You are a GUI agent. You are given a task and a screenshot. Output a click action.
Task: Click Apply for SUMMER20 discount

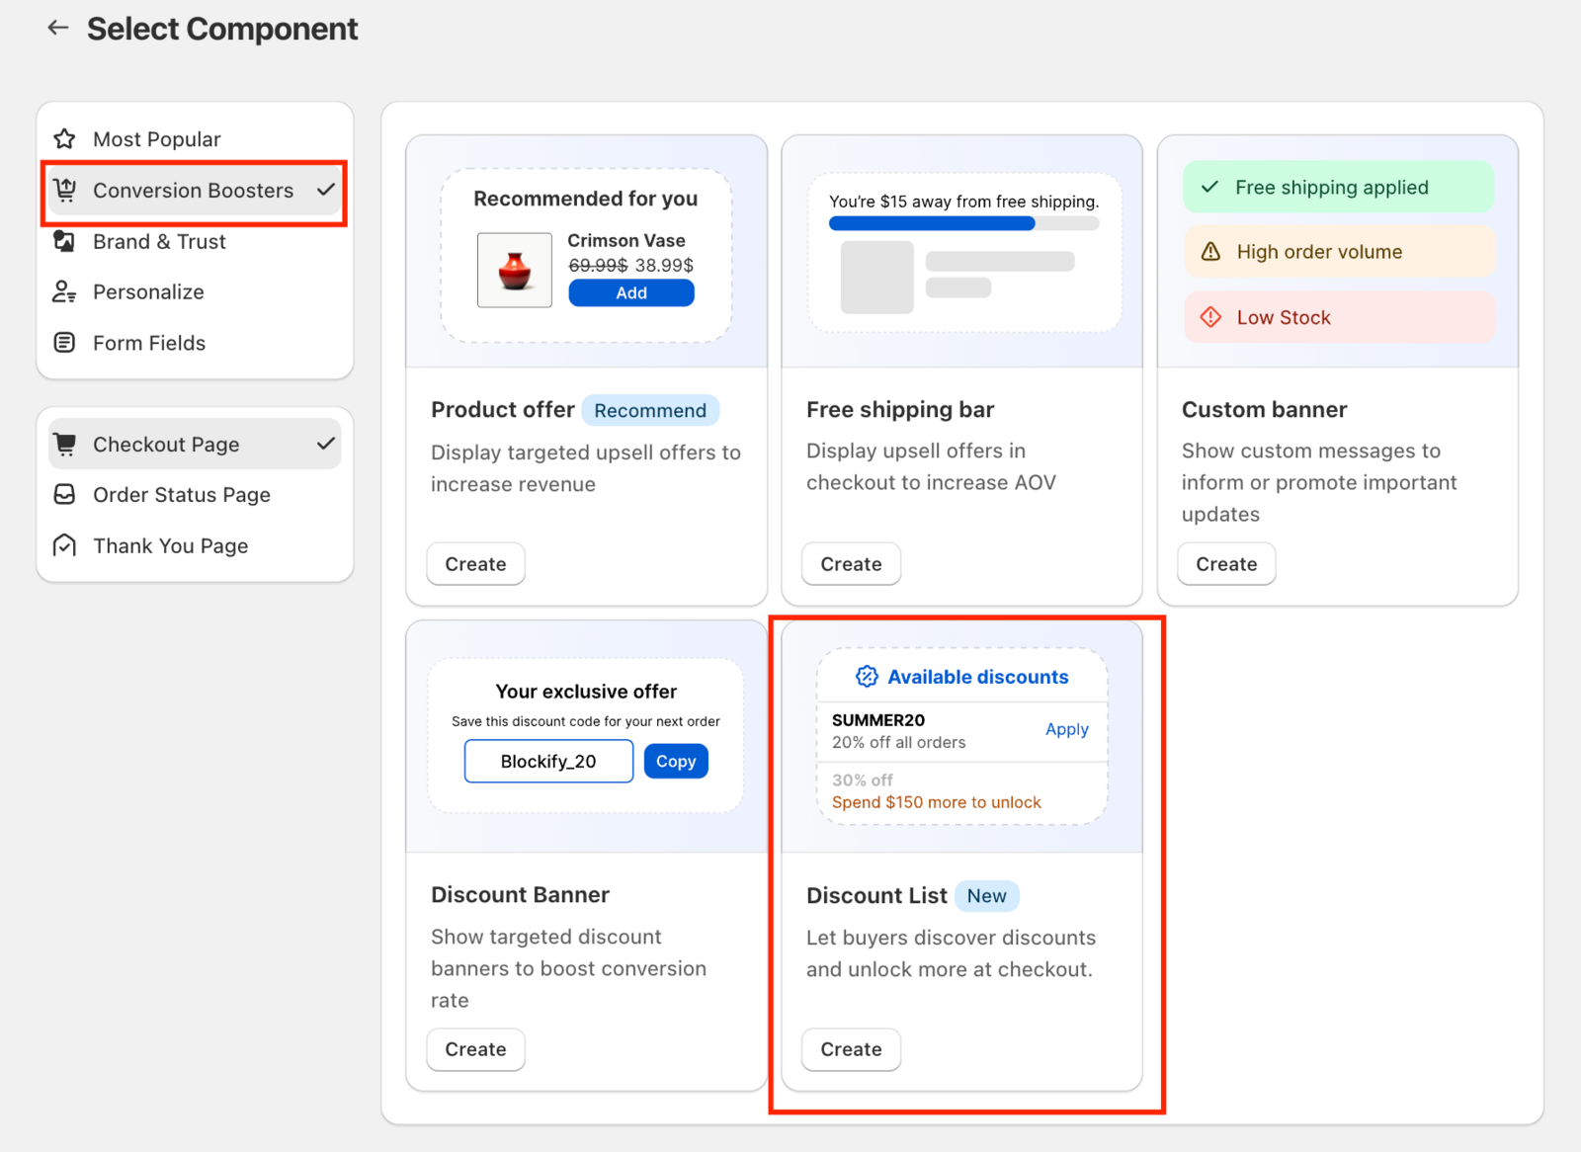click(1067, 729)
